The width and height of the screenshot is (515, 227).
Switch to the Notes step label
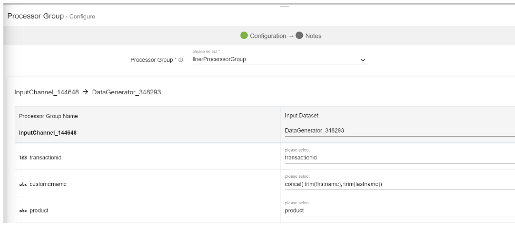pos(313,36)
